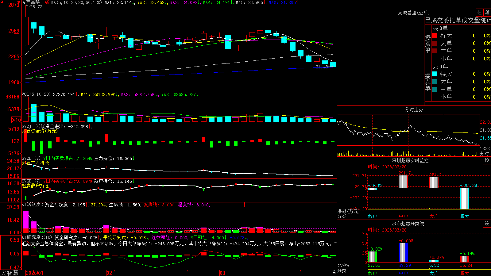Screen dimensions: 491x276
Task: Click the MA2: 23.462 value
Action: click(152, 2)
